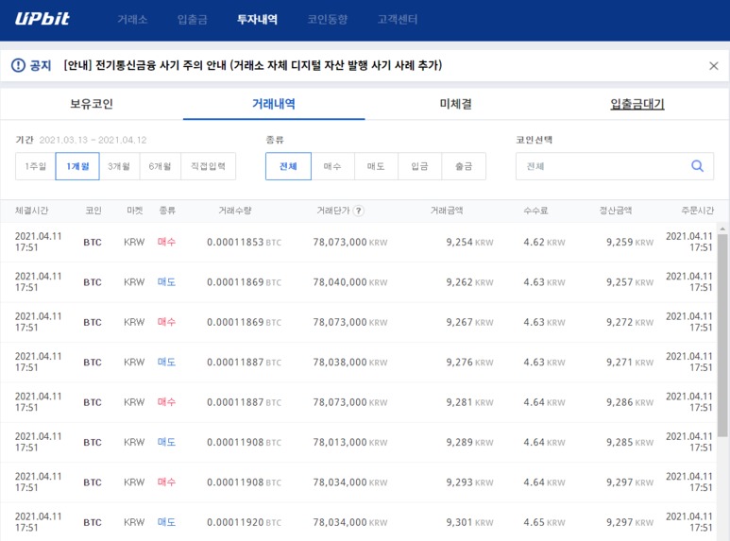Click unit price 78,013,000 KRW
The width and height of the screenshot is (730, 541).
[350, 442]
